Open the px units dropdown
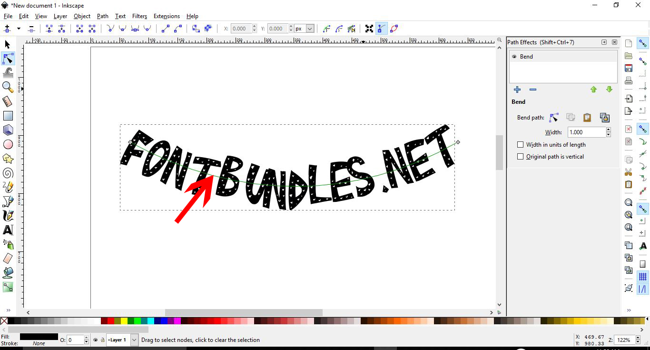This screenshot has height=350, width=650. click(304, 28)
